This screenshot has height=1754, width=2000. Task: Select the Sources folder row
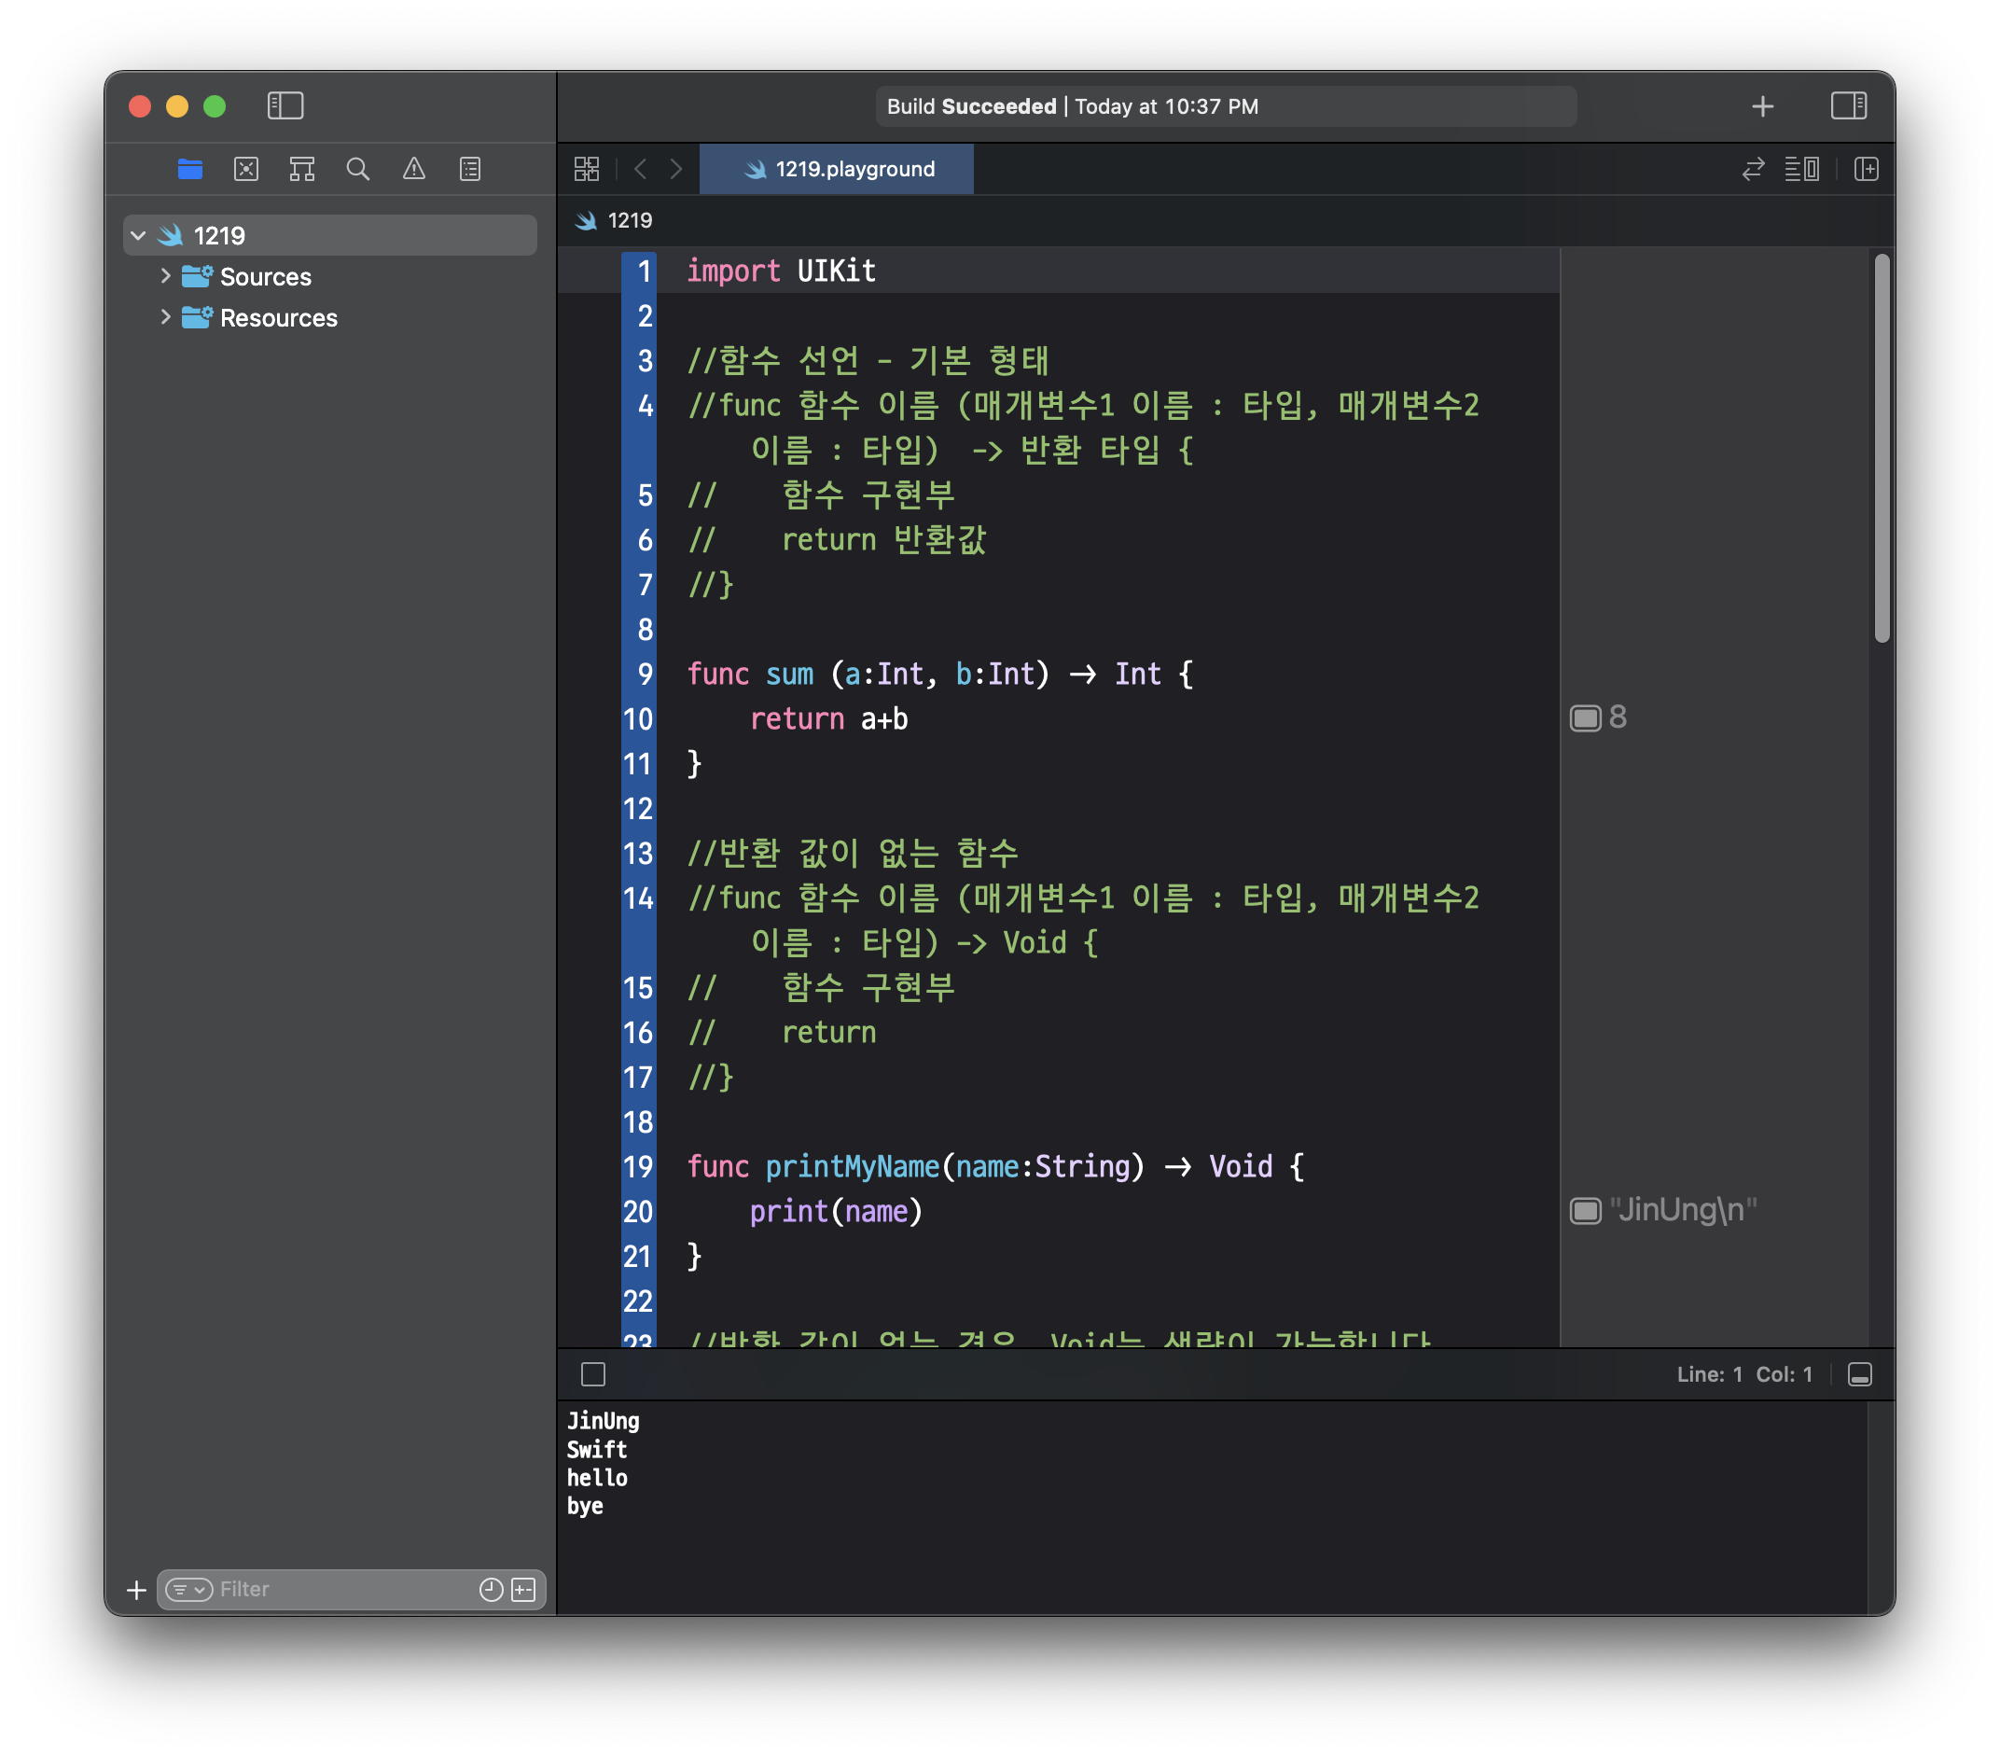[x=331, y=277]
